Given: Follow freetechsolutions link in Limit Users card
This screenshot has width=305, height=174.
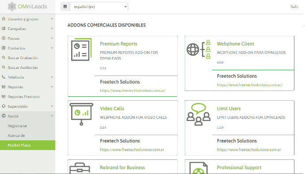Looking at the screenshot, I should point(249,150).
